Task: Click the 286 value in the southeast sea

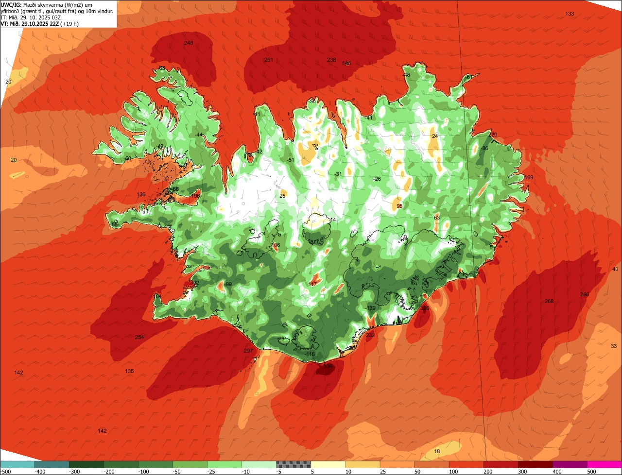Action: (x=585, y=295)
